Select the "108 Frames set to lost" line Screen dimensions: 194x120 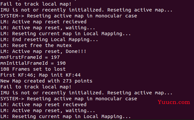(33, 69)
